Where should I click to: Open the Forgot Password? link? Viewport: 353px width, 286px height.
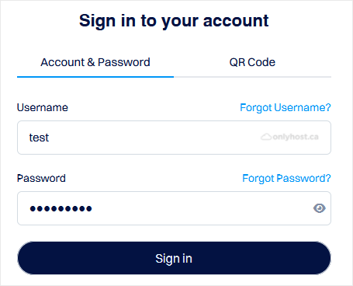click(x=286, y=178)
